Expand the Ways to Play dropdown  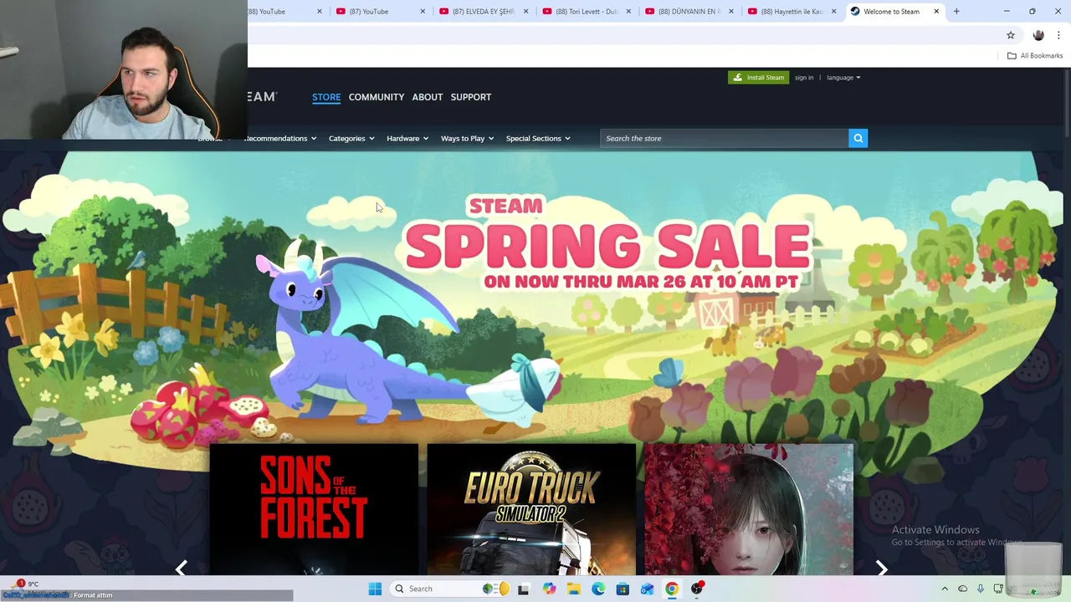pos(467,139)
